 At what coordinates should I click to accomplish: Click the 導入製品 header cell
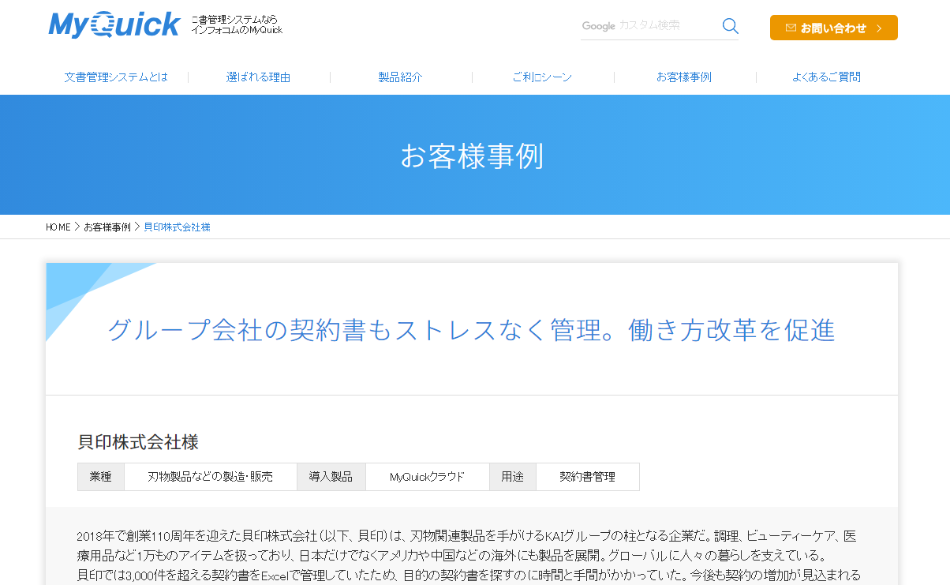(331, 477)
